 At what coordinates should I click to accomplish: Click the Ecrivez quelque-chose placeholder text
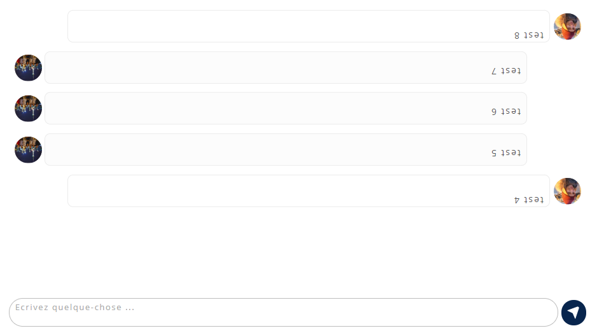[x=74, y=308]
